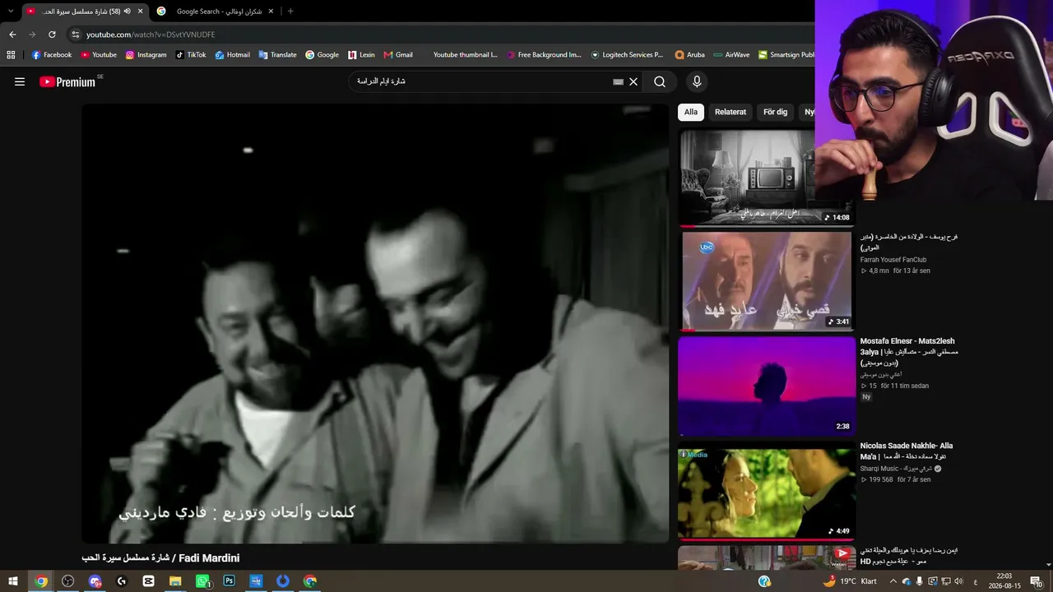Open the Youtube bookmark
Viewport: 1053px width, 592px height.
[99, 55]
